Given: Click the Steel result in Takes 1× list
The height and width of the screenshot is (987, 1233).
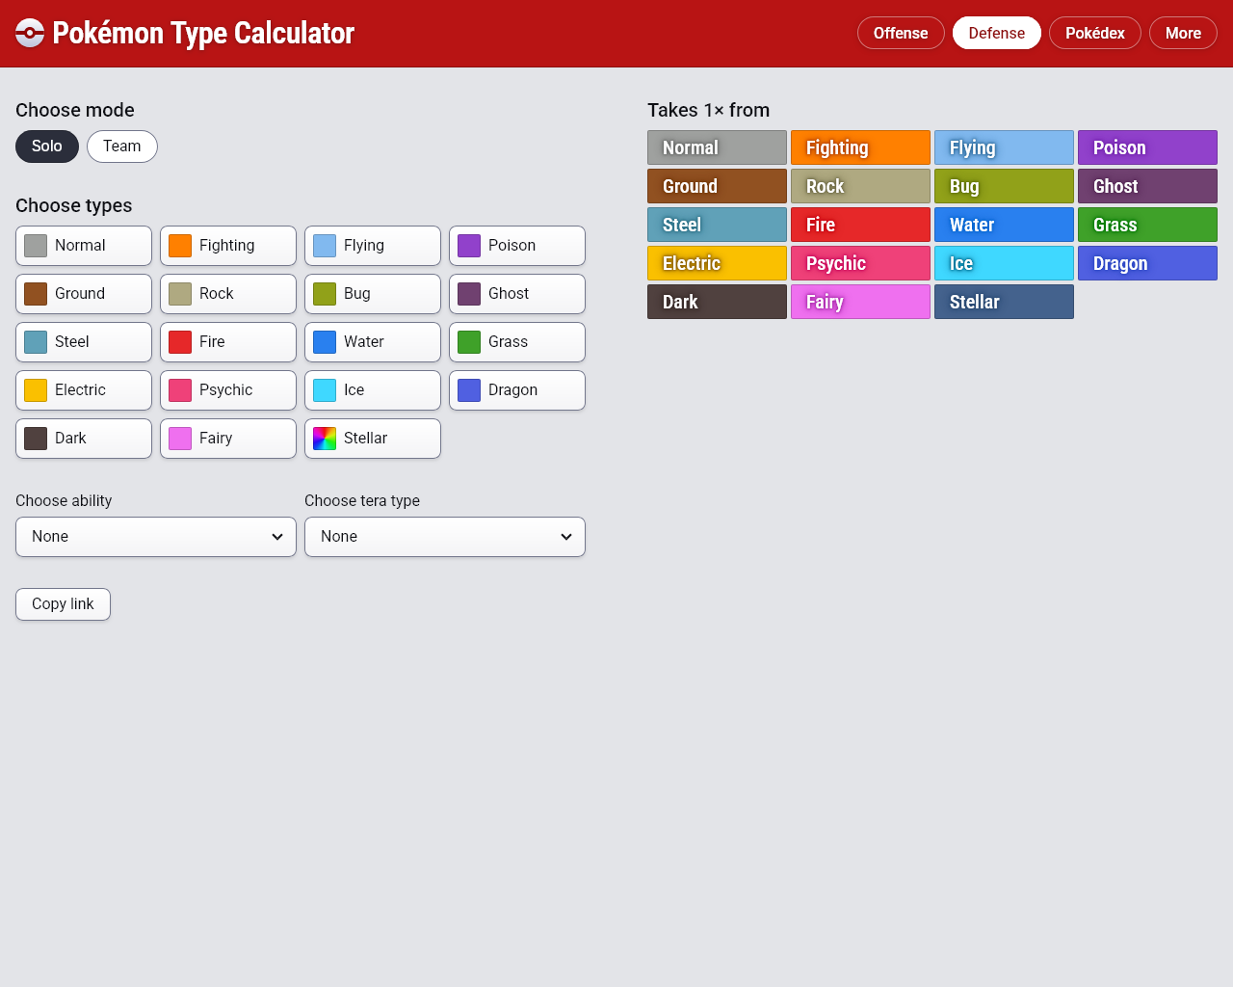Looking at the screenshot, I should [x=717, y=225].
